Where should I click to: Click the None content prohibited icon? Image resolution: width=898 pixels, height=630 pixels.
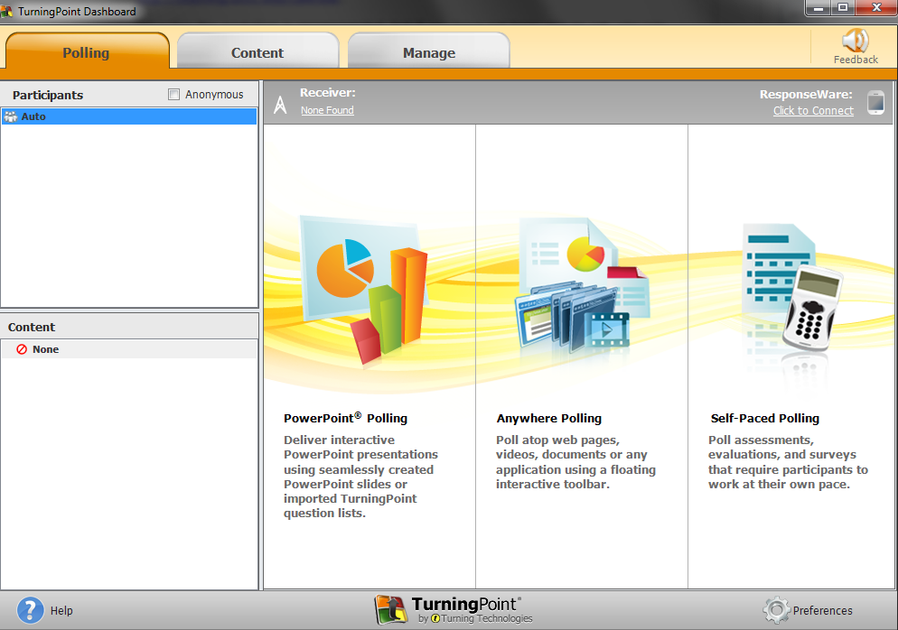[x=22, y=349]
